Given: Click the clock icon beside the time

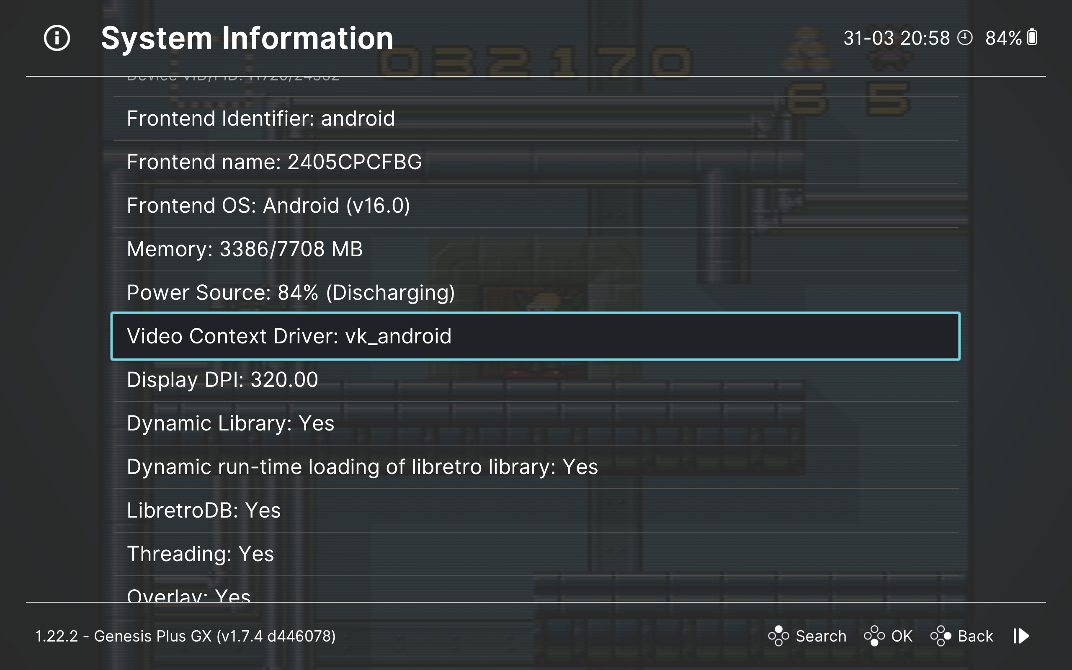Looking at the screenshot, I should point(964,38).
